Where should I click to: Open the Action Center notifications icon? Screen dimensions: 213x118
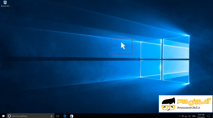(209, 116)
